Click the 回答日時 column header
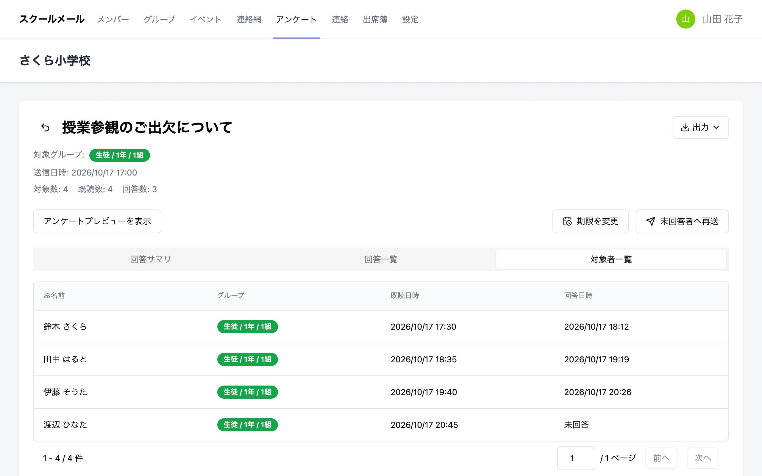This screenshot has width=762, height=476. pos(578,295)
